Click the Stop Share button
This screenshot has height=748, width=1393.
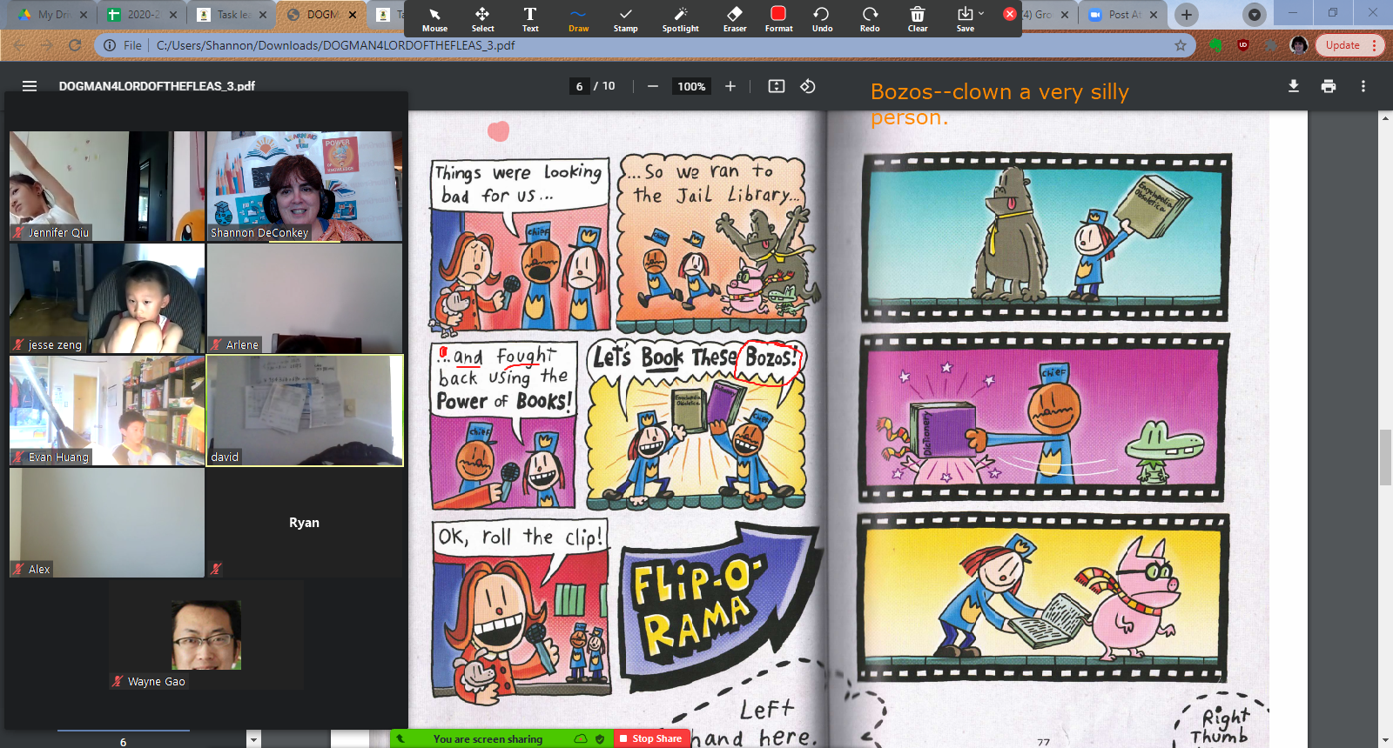[651, 738]
